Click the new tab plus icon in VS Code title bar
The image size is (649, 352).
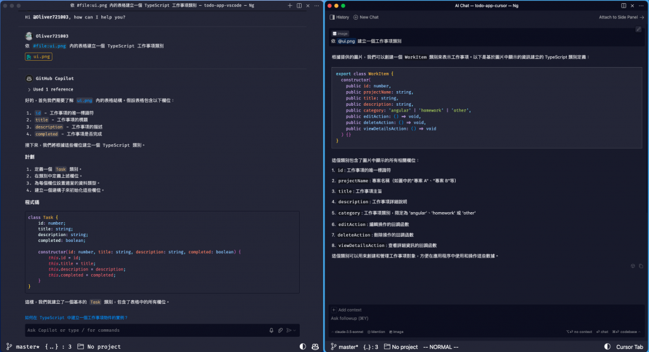coord(290,6)
